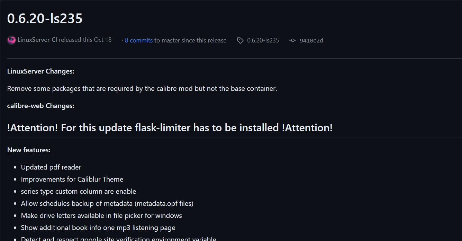
Task: Click the 'released this Oct 18' date text
Action: pos(85,40)
